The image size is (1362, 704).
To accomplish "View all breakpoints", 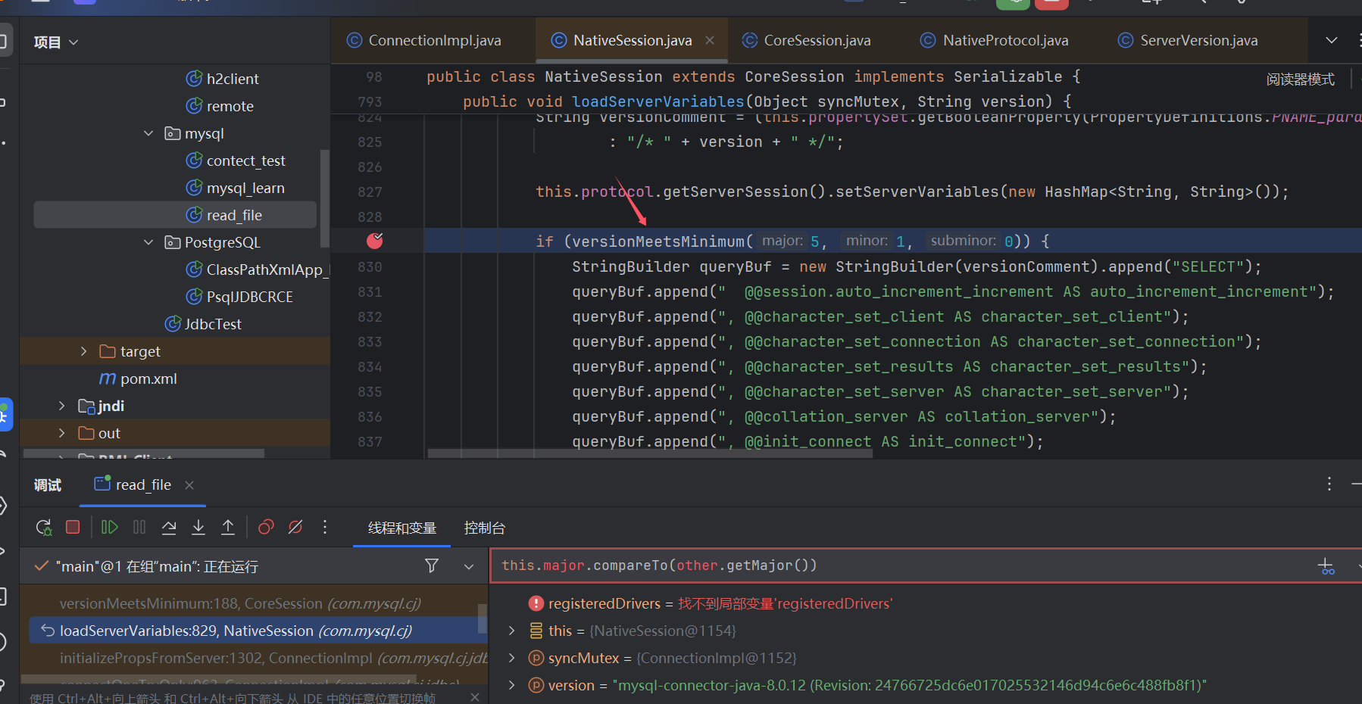I will tap(266, 527).
